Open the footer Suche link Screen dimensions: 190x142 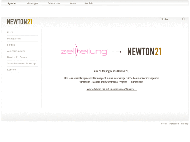click(x=164, y=124)
